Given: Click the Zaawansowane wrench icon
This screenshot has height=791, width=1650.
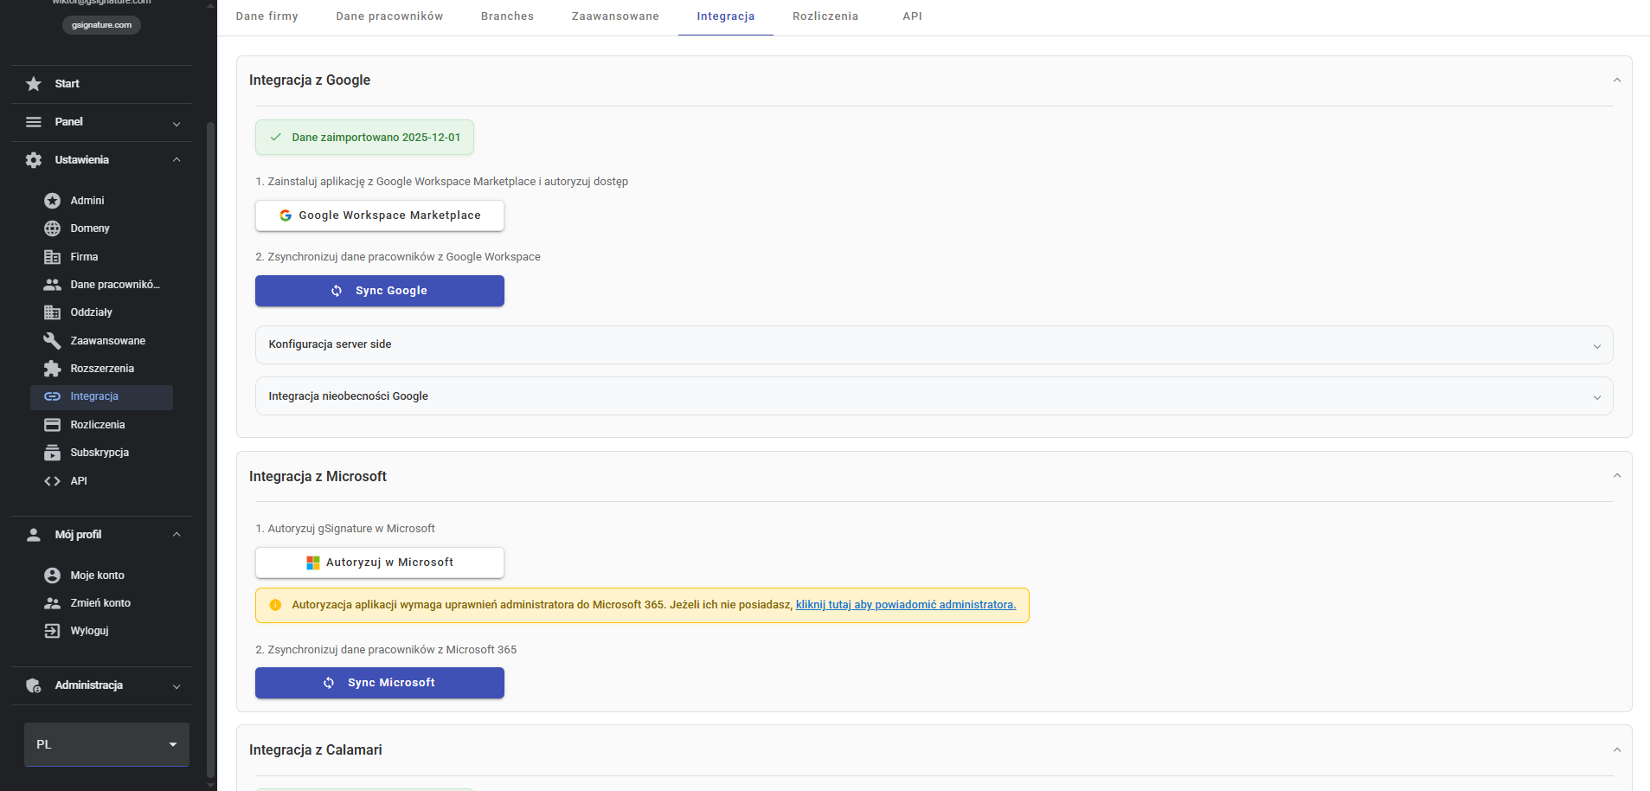Looking at the screenshot, I should pos(53,341).
